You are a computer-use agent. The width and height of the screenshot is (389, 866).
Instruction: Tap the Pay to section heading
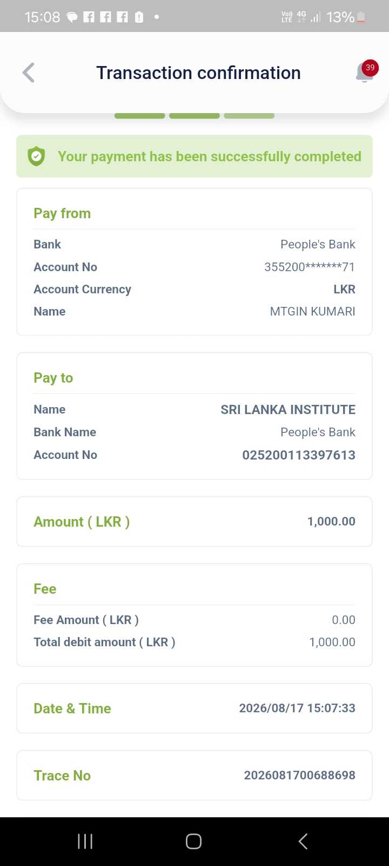[53, 378]
